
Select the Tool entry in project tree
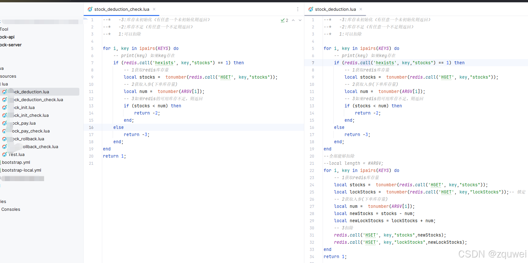[4, 29]
